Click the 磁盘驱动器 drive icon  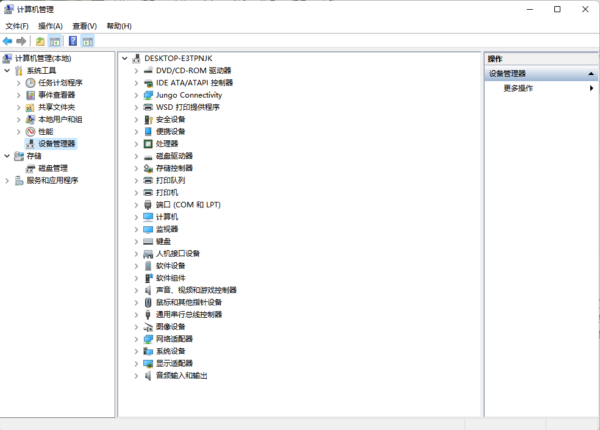click(x=148, y=156)
